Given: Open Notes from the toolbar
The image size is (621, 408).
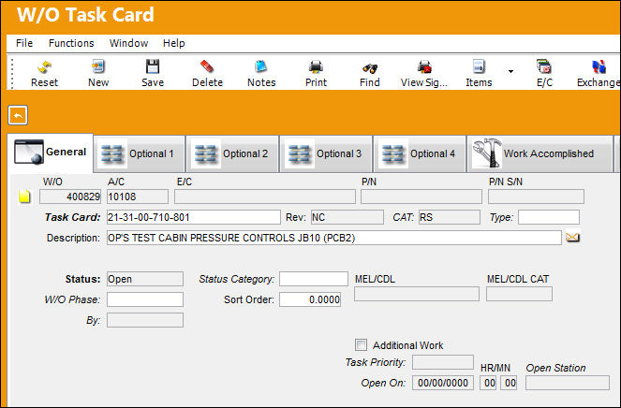Looking at the screenshot, I should tap(261, 66).
